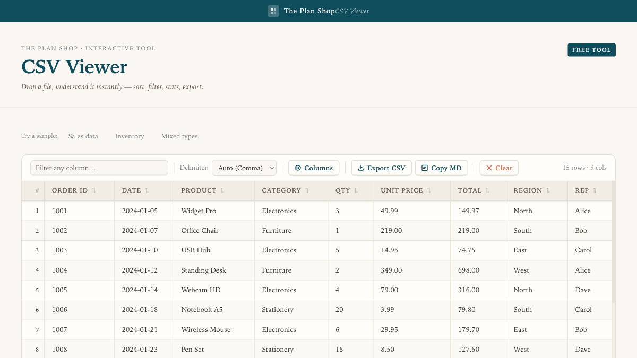Click date 2024-01-07 cell
The width and height of the screenshot is (637, 358).
[144, 231]
